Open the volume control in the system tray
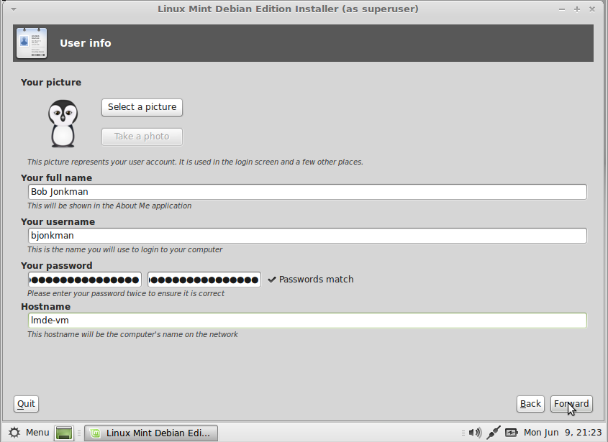 (474, 433)
